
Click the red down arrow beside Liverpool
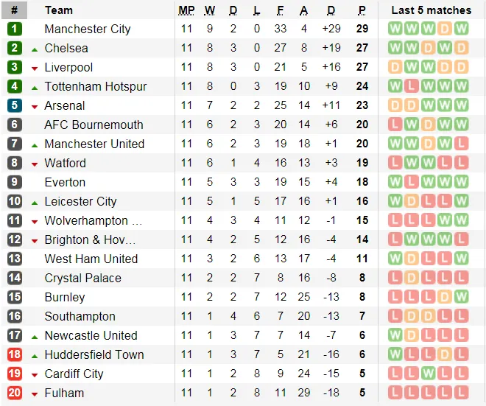pyautogui.click(x=35, y=68)
